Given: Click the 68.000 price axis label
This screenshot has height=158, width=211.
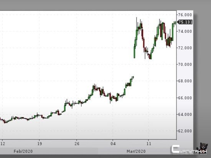Looking at the screenshot, I should click(185, 81).
